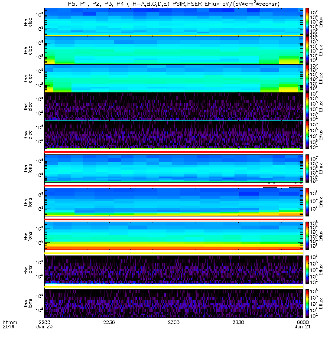Click the color bar beside thc ions
Screen dimensions: 325x347
point(307,236)
